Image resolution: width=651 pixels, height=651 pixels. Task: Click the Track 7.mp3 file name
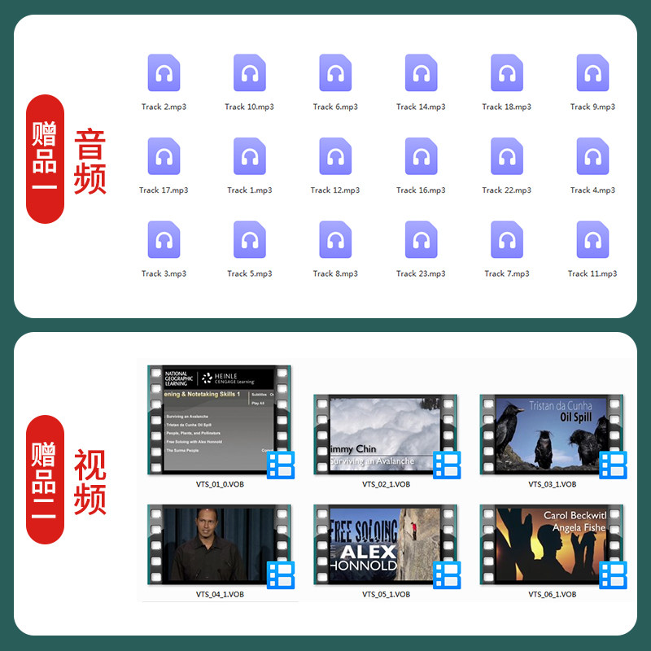507,273
